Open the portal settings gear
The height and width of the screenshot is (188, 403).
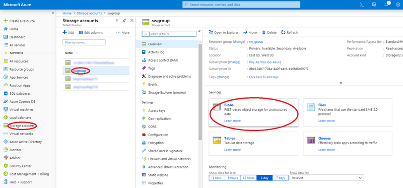click(x=398, y=5)
